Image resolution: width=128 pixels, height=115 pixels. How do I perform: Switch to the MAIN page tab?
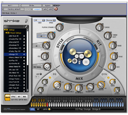click(7, 97)
